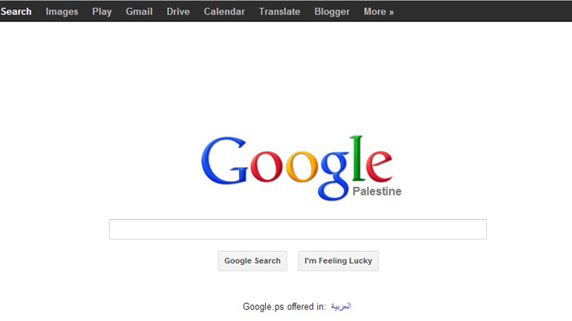Viewport: 572px width, 321px height.
Task: Go to Play in the navigation bar
Action: pos(101,11)
